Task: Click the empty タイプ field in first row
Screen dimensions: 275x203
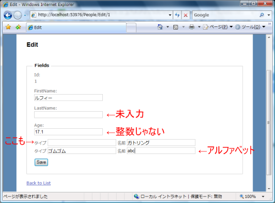Action: coord(82,142)
